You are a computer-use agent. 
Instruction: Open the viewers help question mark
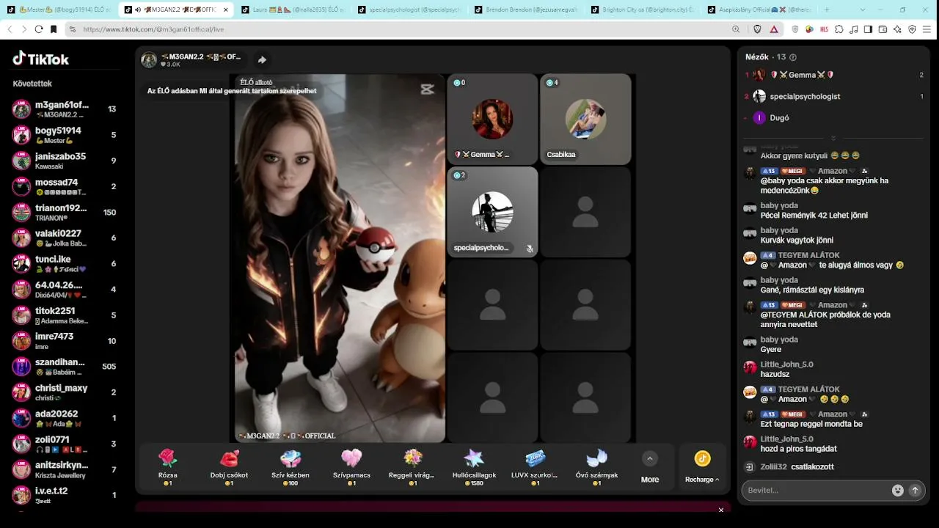pyautogui.click(x=793, y=57)
